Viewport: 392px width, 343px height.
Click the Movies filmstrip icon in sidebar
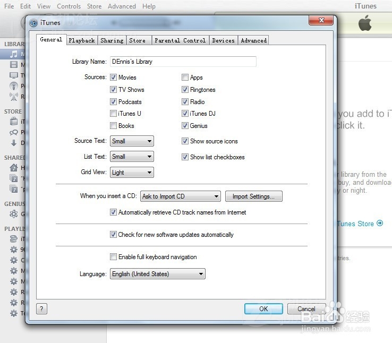(x=14, y=65)
